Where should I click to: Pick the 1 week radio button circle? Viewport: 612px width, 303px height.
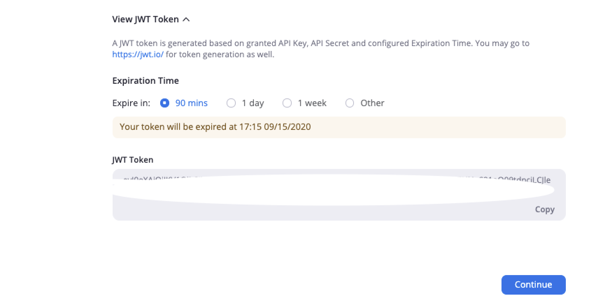point(287,103)
